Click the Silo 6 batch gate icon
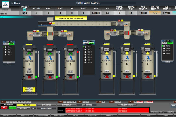Screen dimensions: 176x117 [x=148, y=53]
